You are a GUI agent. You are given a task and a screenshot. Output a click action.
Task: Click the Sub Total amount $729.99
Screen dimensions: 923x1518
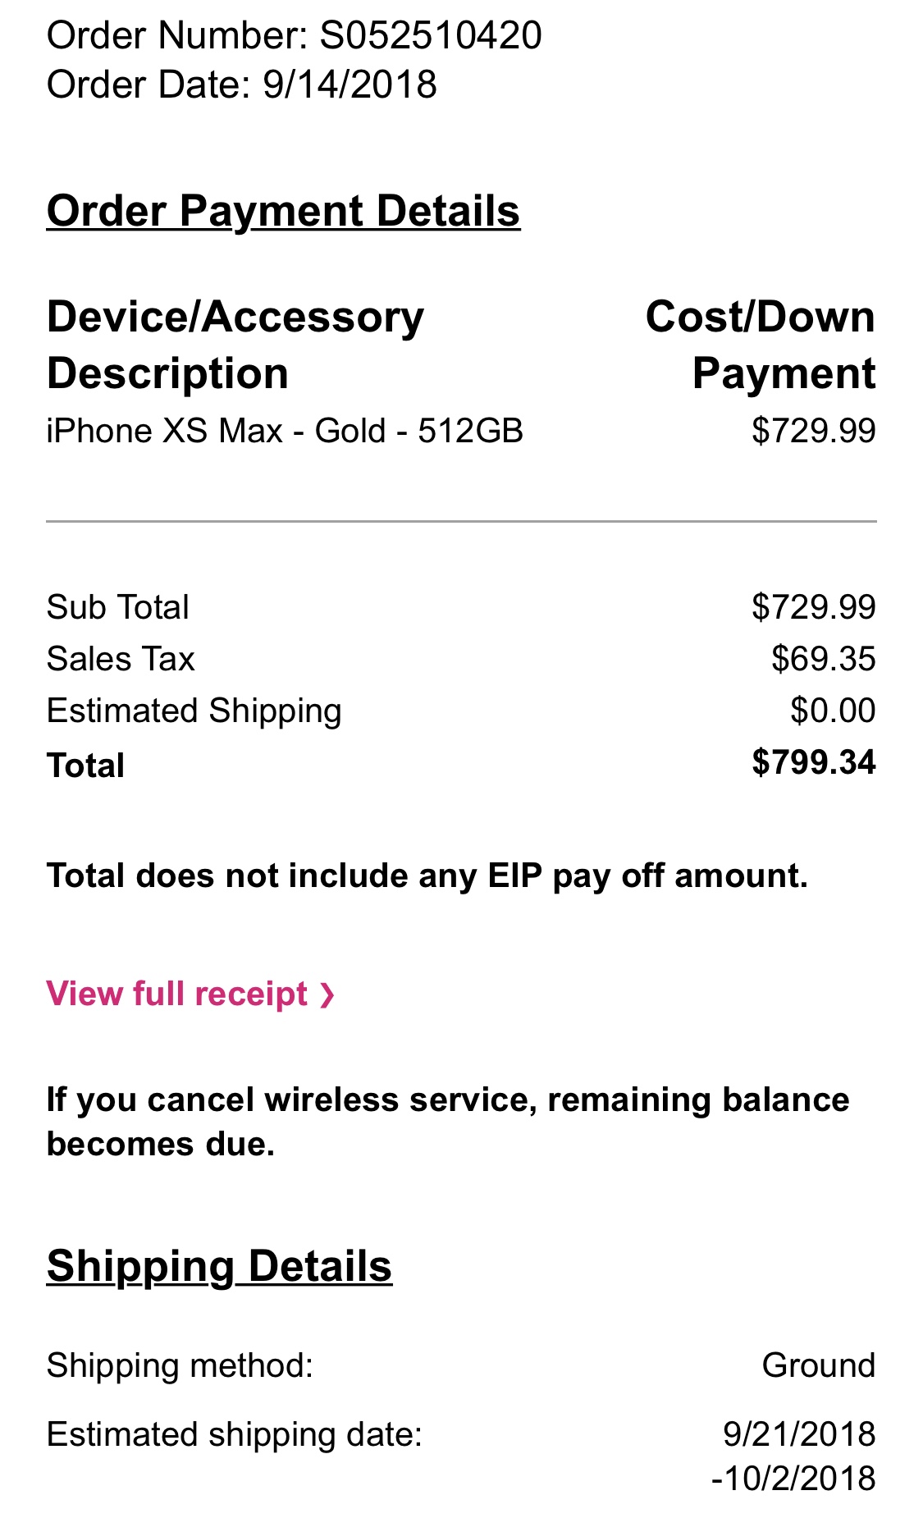click(813, 607)
